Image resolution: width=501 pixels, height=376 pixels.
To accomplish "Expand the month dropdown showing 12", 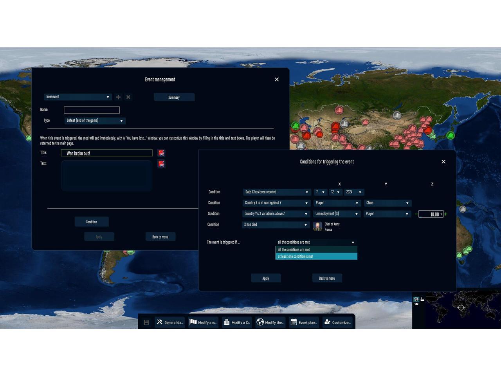I will pyautogui.click(x=335, y=192).
